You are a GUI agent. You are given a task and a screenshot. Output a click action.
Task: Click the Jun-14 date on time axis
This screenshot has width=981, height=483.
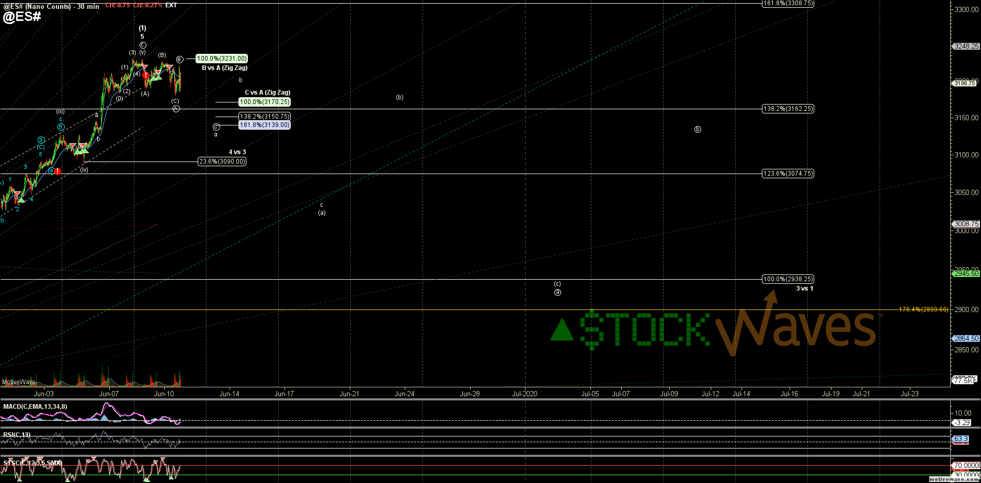(229, 394)
